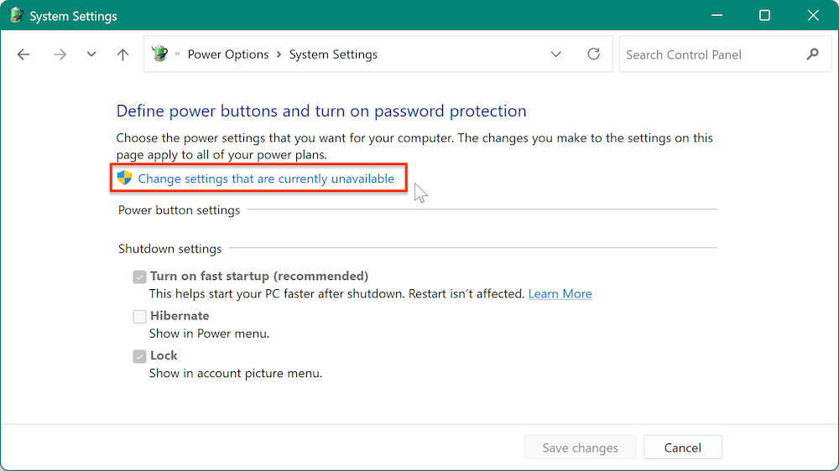Click the search magnifier icon

(812, 54)
